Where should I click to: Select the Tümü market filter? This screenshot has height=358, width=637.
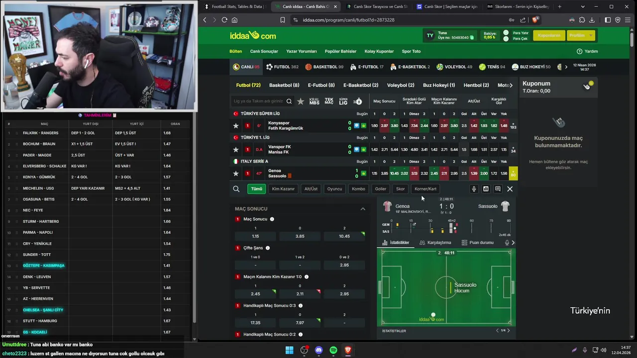[256, 189]
